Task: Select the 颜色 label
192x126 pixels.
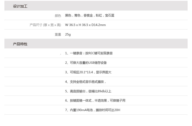Action: click(58, 16)
